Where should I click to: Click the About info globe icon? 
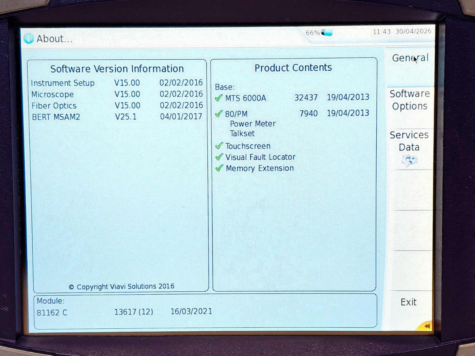[x=28, y=39]
